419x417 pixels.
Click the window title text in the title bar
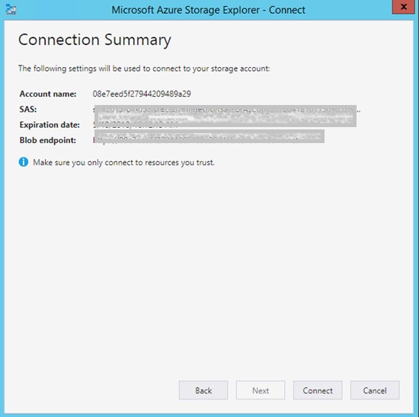[x=209, y=10]
